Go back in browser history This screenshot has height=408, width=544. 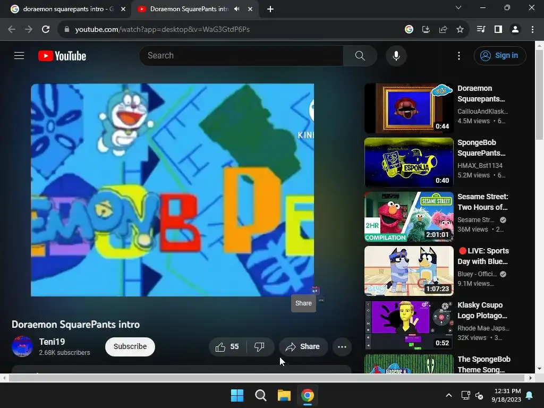(12, 30)
